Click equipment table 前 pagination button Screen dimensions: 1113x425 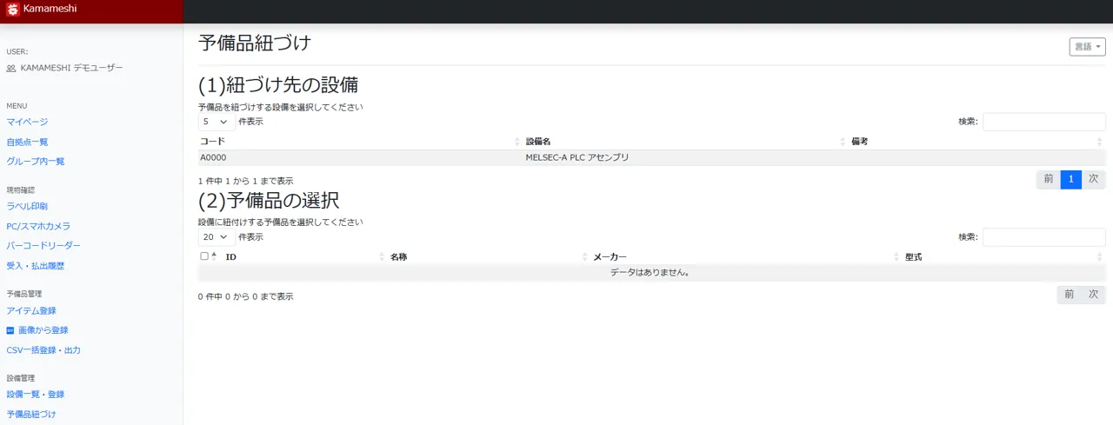1049,179
